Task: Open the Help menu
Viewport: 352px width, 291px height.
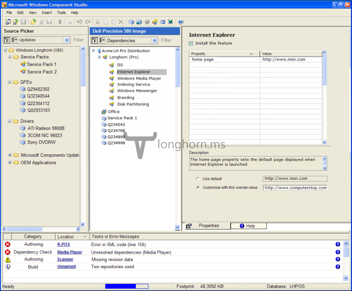Action: pyautogui.click(x=74, y=13)
